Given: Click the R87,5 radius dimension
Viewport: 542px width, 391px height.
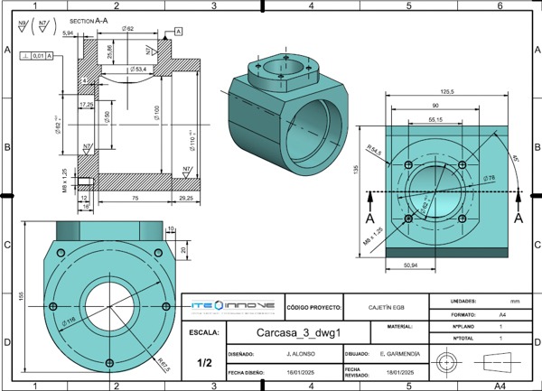Looking at the screenshot, I should pos(164,364).
